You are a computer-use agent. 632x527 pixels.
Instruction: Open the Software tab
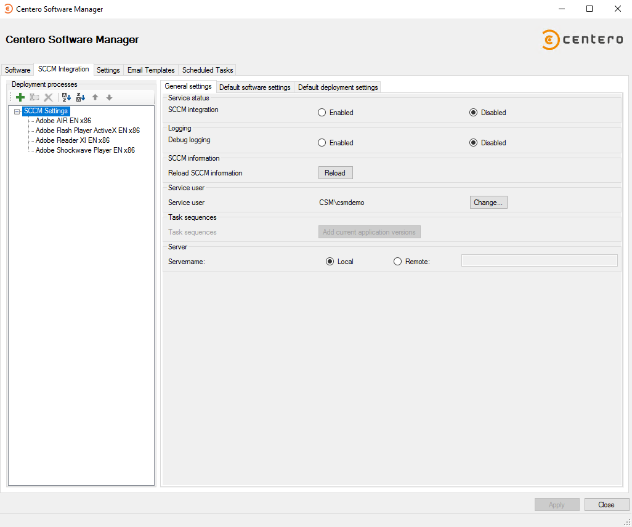point(18,70)
